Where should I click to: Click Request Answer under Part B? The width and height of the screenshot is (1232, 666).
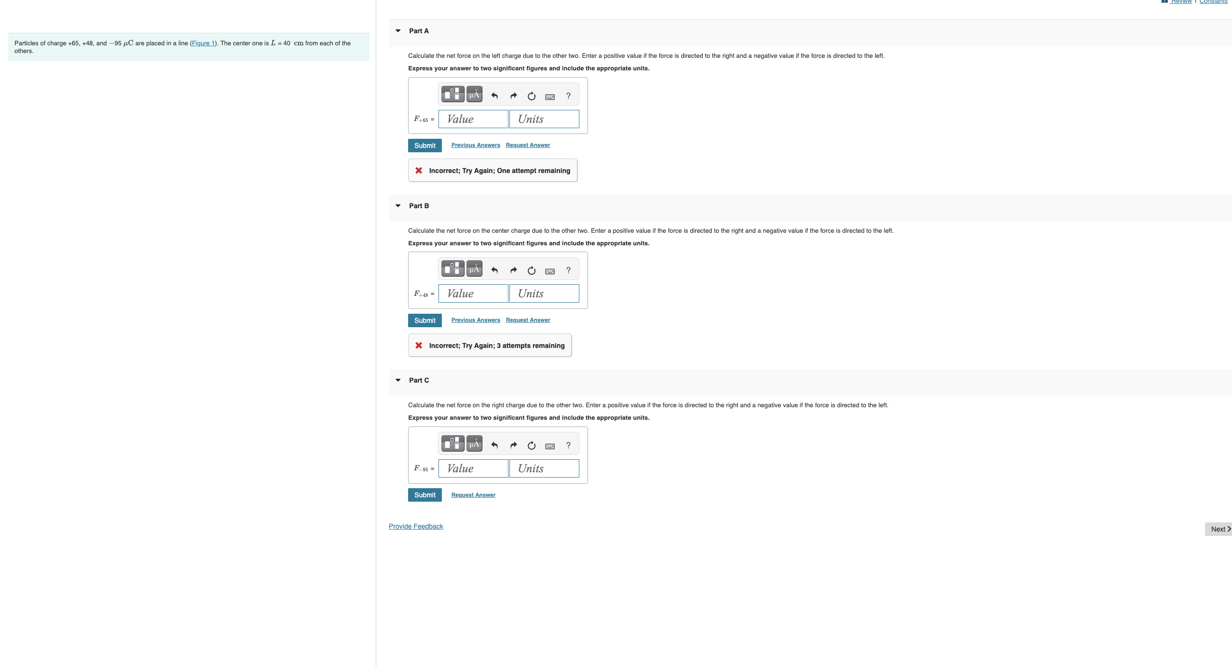[x=527, y=320]
